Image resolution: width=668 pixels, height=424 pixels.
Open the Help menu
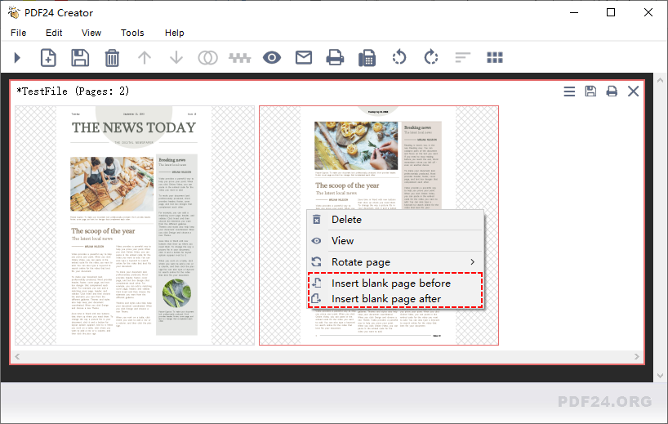click(x=174, y=33)
